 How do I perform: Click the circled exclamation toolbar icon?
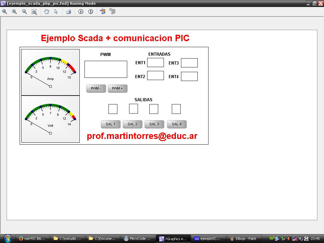click(91, 12)
